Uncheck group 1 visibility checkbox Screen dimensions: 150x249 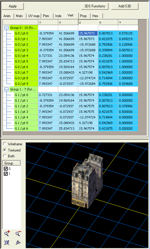[6, 174]
